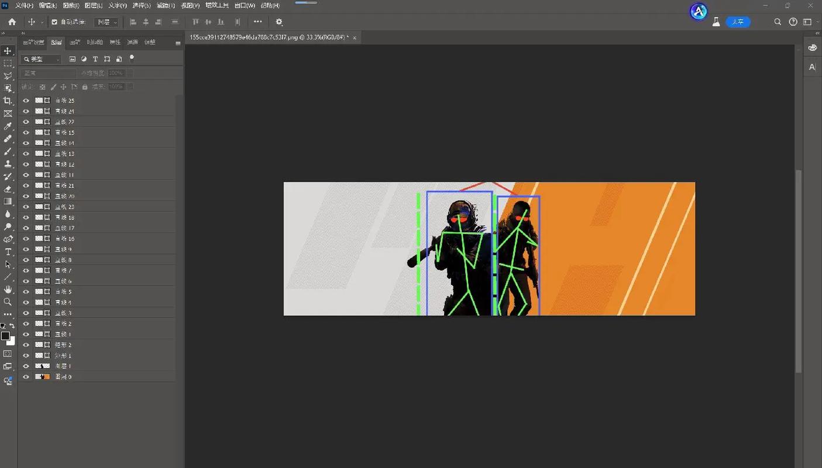Screen dimensions: 822x468
Task: Click the lock all padlock icon
Action: (85, 87)
